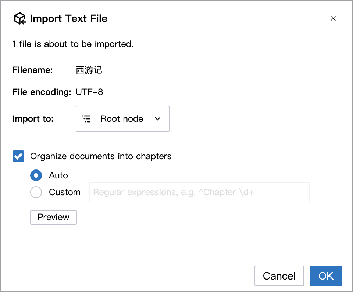The height and width of the screenshot is (292, 353).
Task: Click the outline list icon beside Root node
Action: click(x=87, y=119)
